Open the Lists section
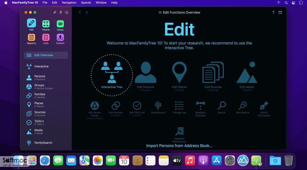Viewport: 307px width, 170px height. pyautogui.click(x=46, y=39)
